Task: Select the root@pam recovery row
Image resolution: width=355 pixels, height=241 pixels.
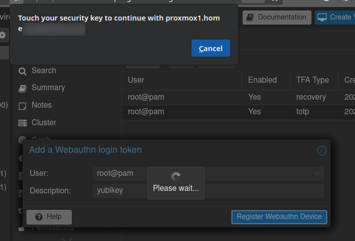Action: pyautogui.click(x=238, y=97)
